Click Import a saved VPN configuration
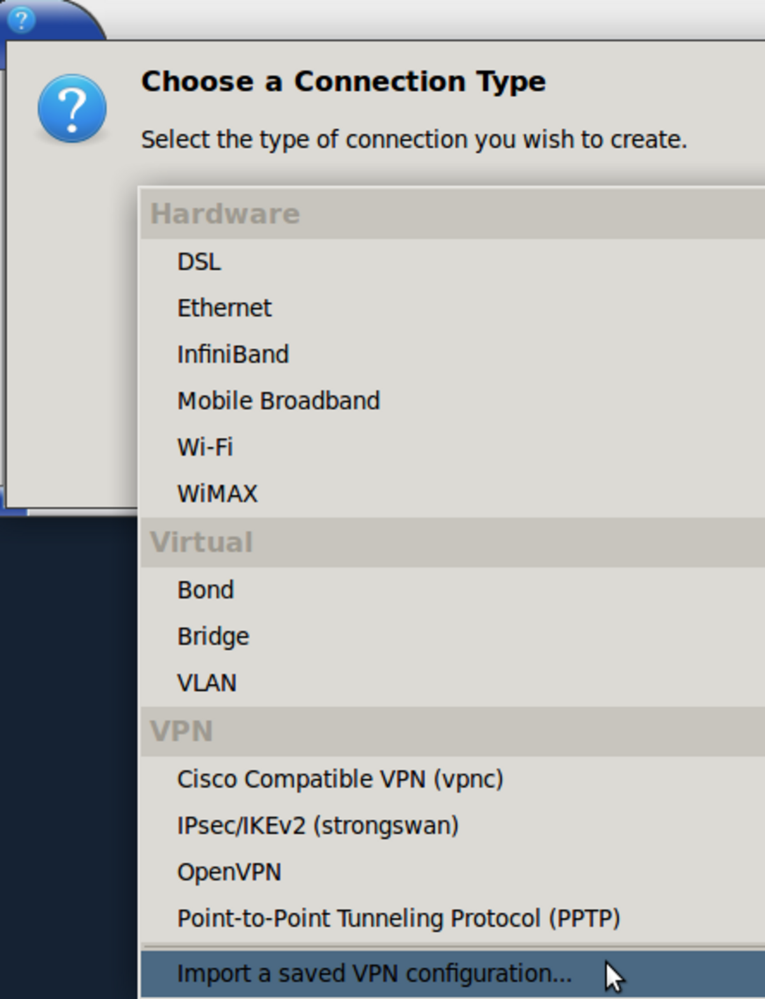 coord(375,974)
